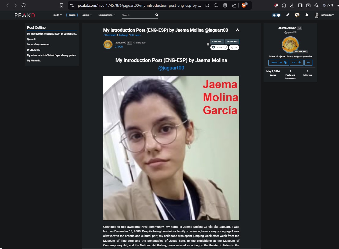The width and height of the screenshot is (339, 249).
Task: Open the red key extension icon
Action: 276,5
